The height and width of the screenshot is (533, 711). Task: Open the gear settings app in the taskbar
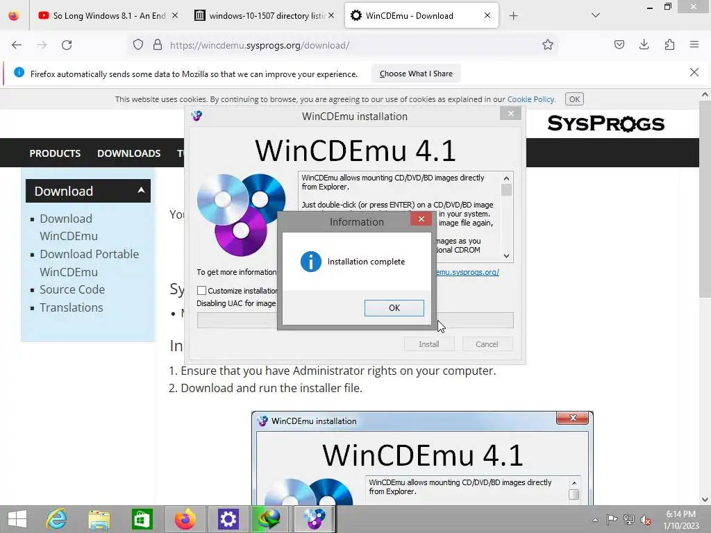pos(228,519)
